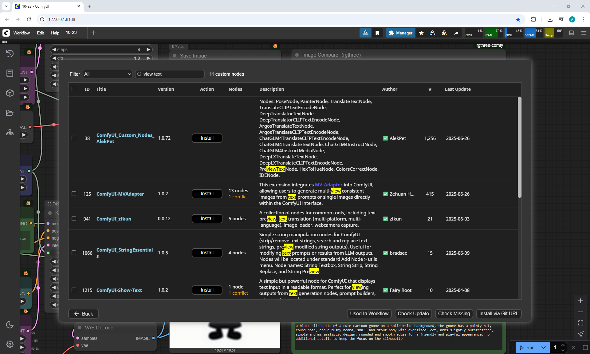Expand the Run button dropdown arrow

tap(544, 348)
